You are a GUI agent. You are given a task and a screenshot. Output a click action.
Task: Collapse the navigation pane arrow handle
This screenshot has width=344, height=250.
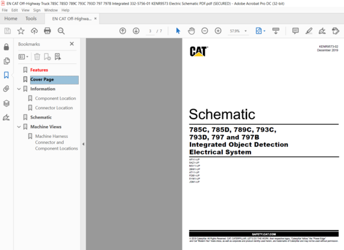[83, 144]
